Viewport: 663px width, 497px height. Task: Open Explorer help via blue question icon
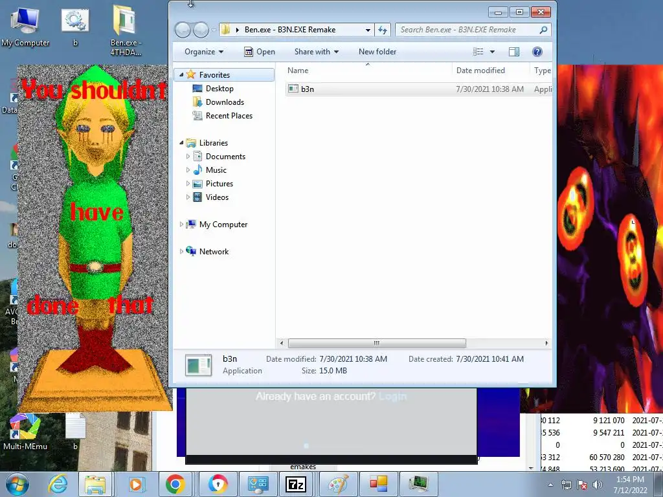click(537, 52)
